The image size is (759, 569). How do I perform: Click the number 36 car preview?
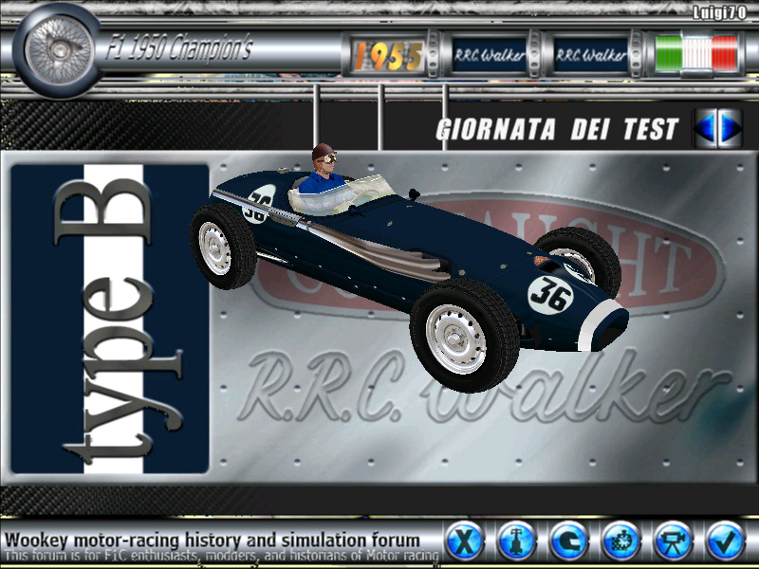(x=408, y=267)
